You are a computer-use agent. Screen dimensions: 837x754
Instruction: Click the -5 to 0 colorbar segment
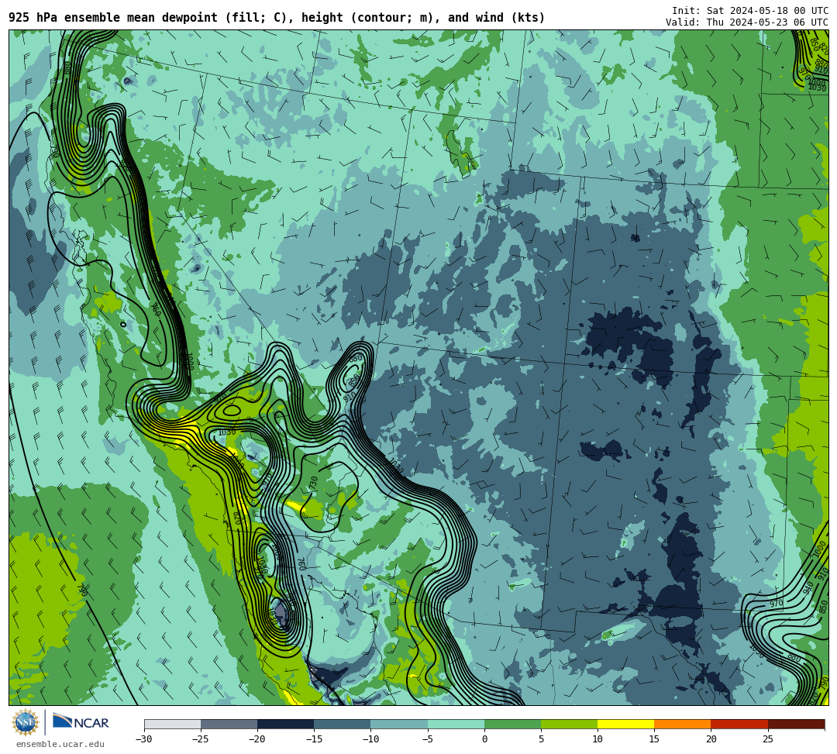(456, 724)
